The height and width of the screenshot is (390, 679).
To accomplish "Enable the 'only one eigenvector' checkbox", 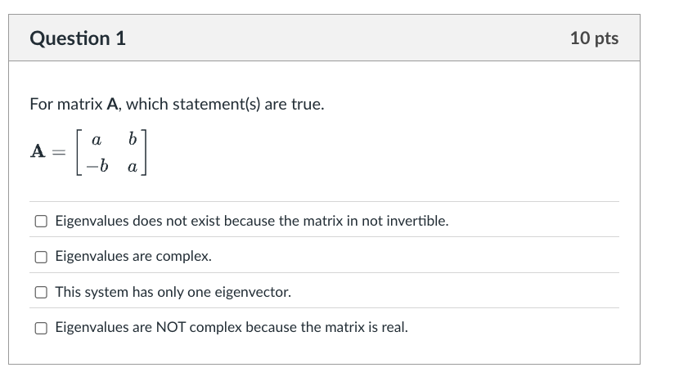I will (x=41, y=292).
